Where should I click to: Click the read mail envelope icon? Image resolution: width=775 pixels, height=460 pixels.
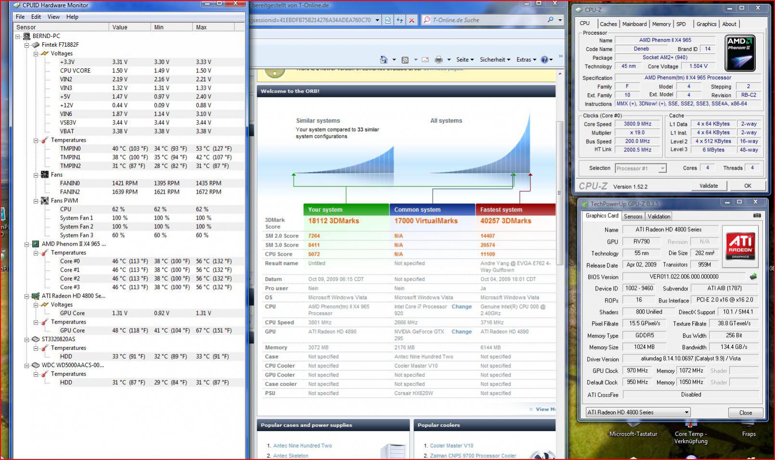(x=425, y=60)
